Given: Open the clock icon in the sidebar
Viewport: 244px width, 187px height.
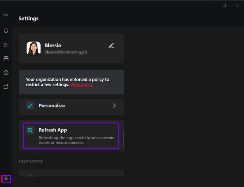Looking at the screenshot, I should coord(6,73).
